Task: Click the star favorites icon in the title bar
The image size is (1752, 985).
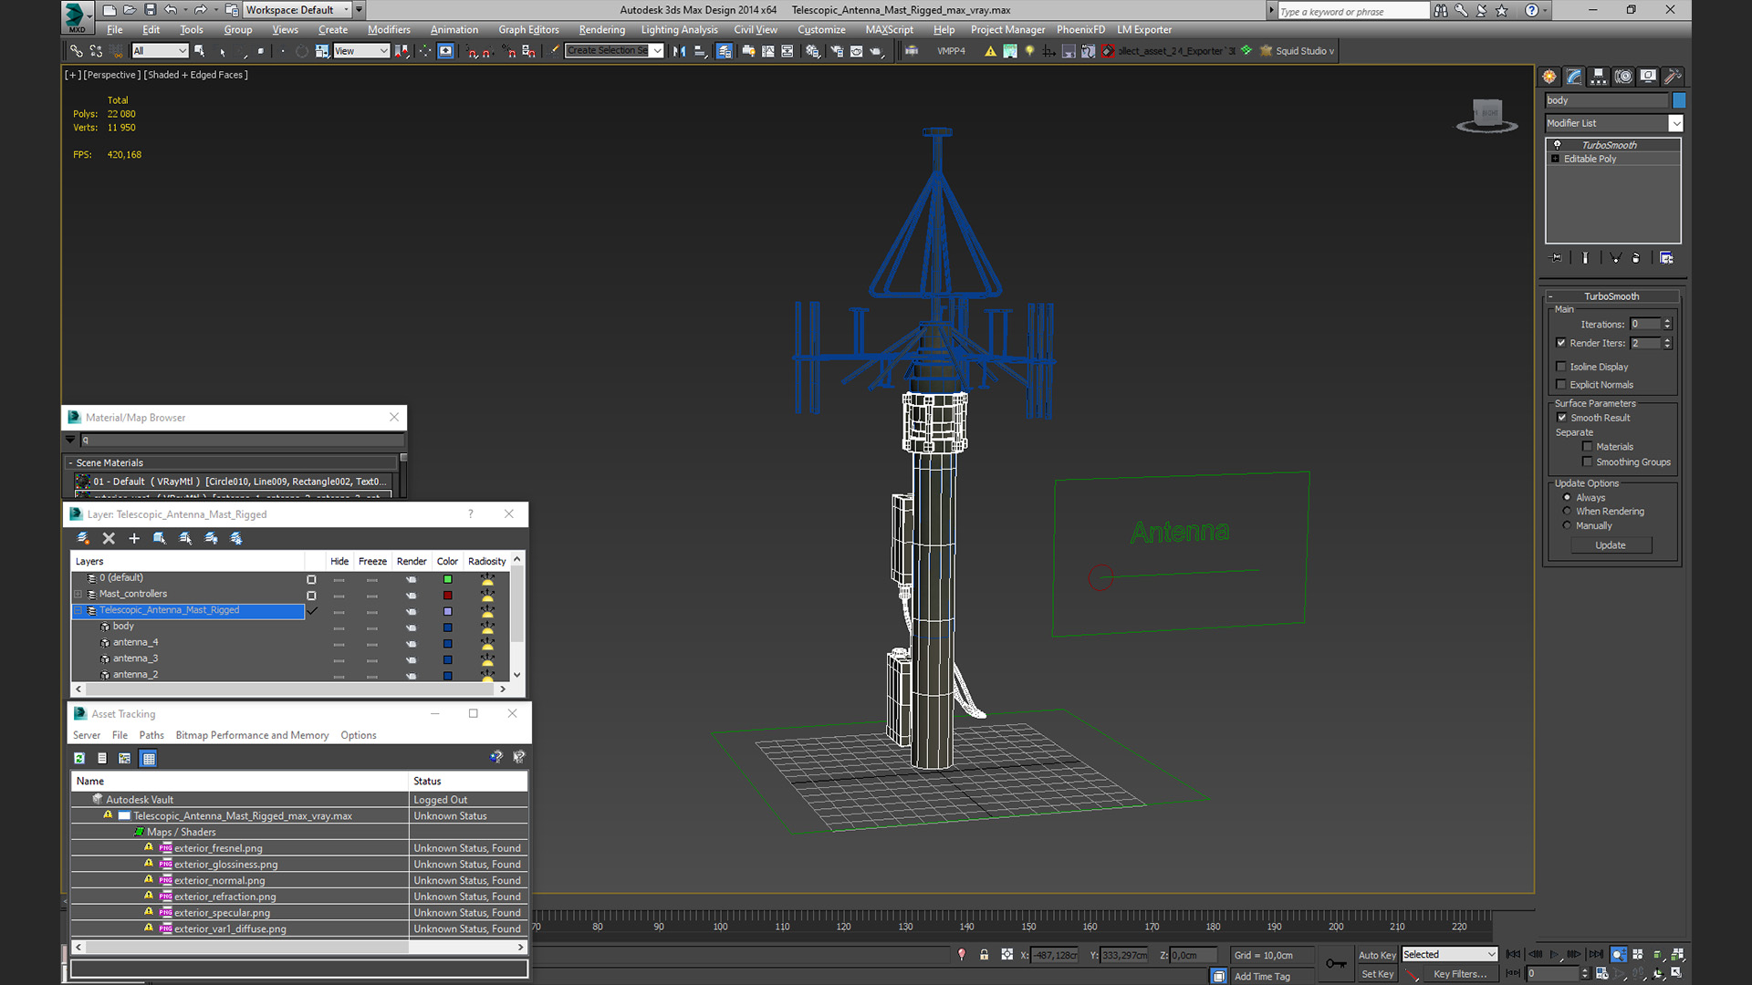Action: pos(1502,10)
